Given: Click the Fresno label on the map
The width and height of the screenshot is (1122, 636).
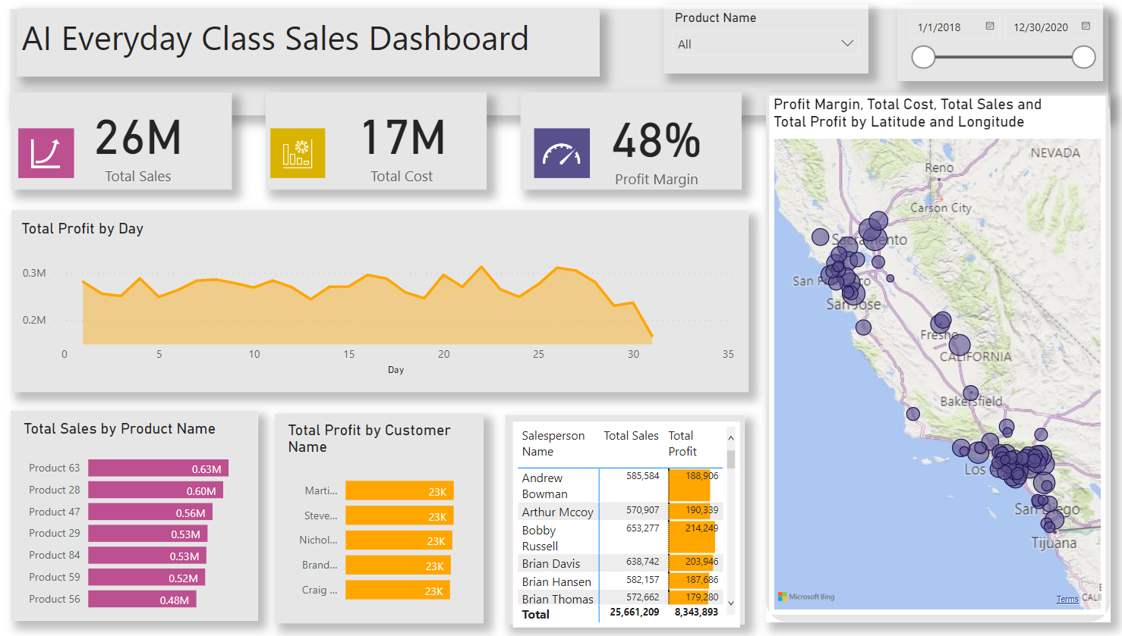Looking at the screenshot, I should click(x=939, y=335).
